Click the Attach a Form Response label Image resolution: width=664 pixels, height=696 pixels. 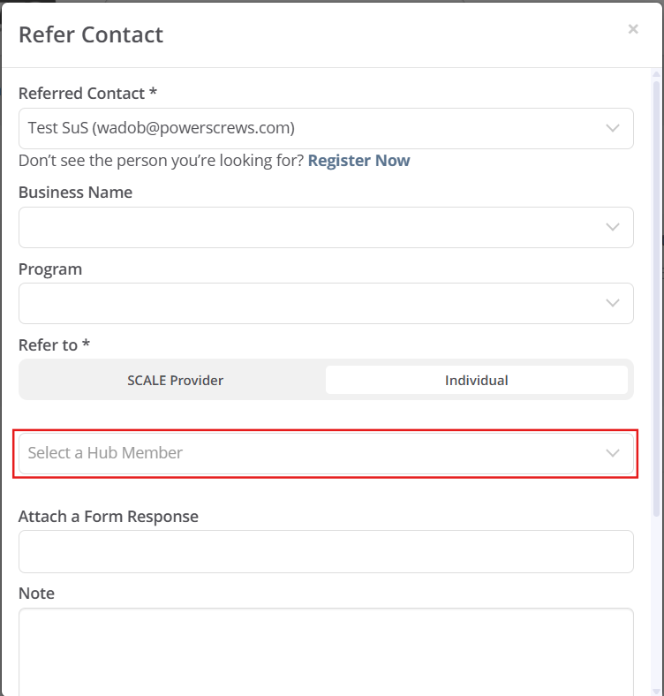(109, 517)
